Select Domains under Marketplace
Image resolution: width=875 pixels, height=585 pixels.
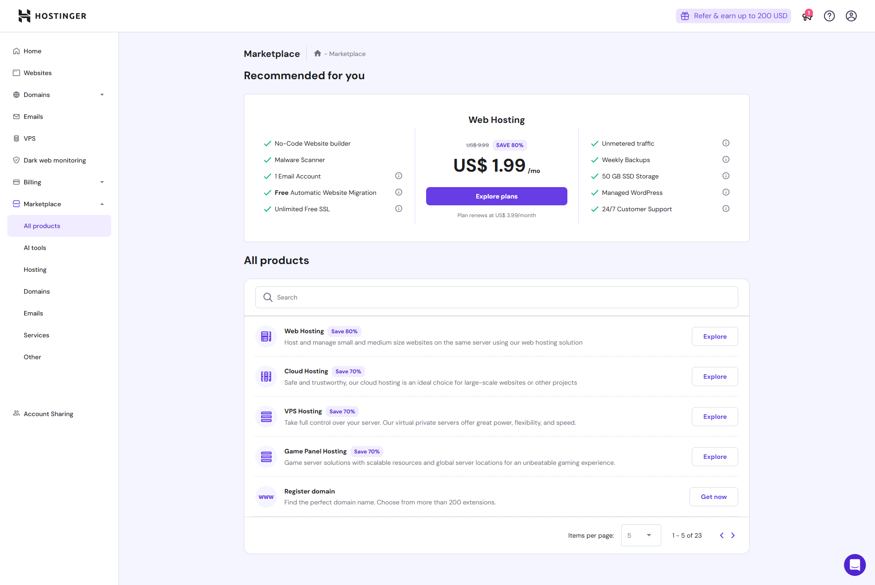click(59, 291)
